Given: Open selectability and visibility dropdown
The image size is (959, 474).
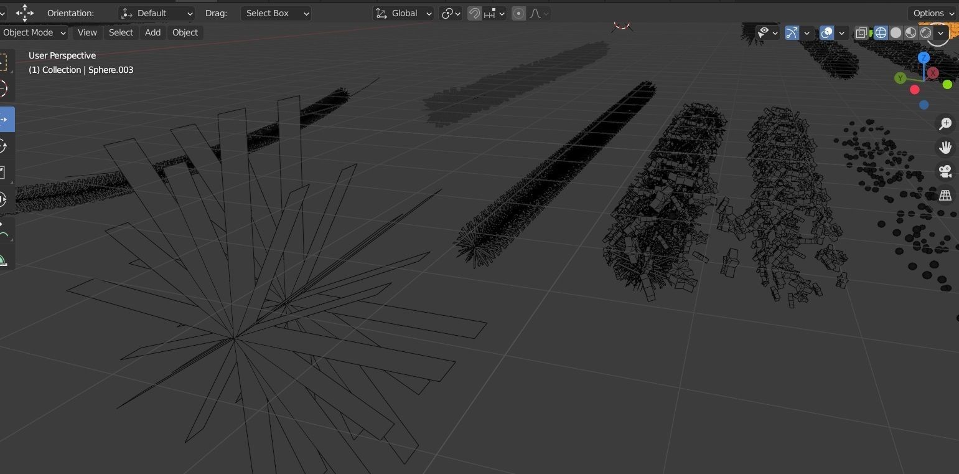Looking at the screenshot, I should point(768,33).
